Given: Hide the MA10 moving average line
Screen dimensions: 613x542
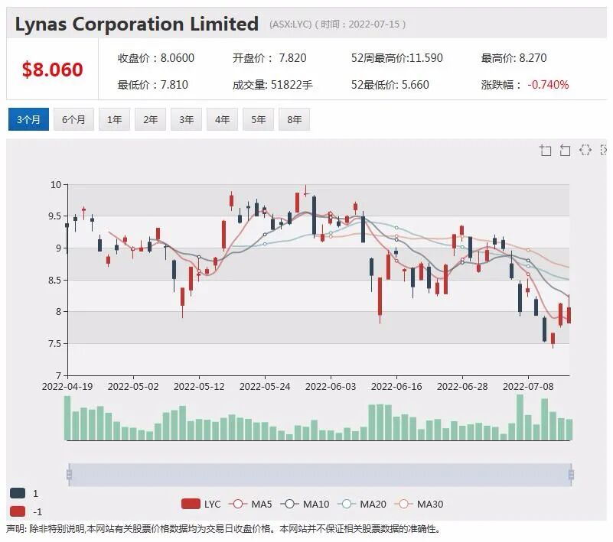Looking at the screenshot, I should click(305, 504).
